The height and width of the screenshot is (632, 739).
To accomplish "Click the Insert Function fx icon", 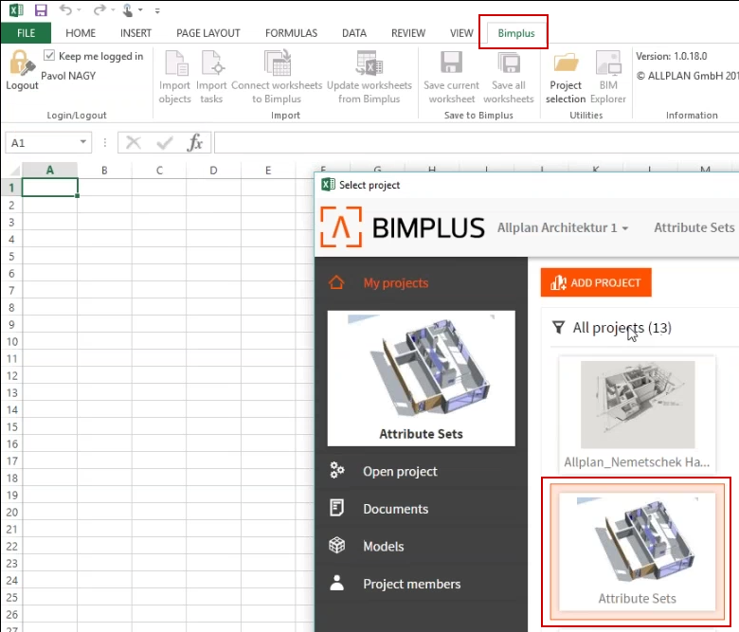I will click(x=194, y=142).
